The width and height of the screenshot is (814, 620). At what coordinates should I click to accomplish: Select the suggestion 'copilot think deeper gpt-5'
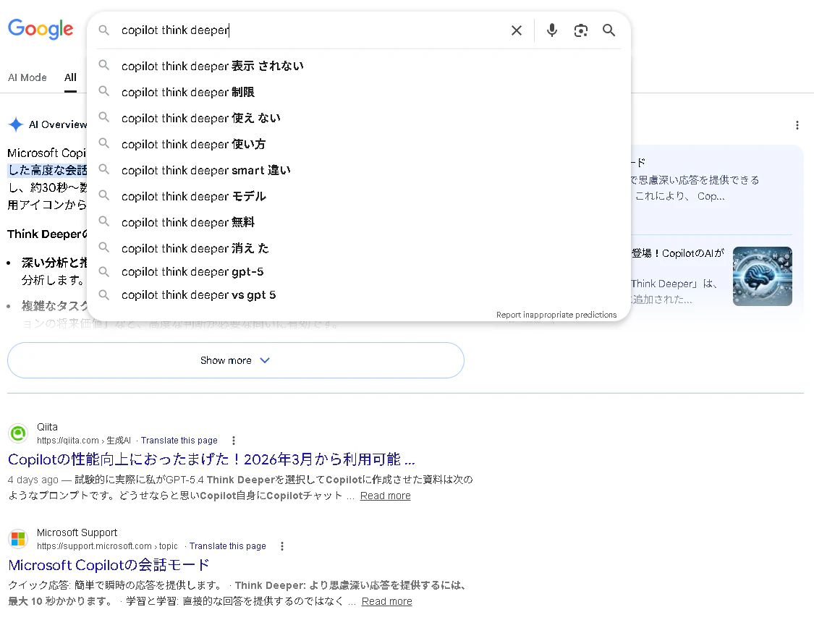coord(192,273)
